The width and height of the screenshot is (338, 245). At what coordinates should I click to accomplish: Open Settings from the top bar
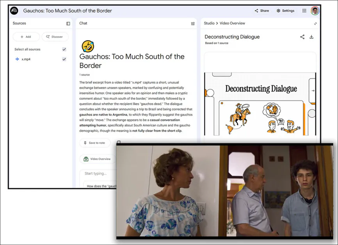285,11
